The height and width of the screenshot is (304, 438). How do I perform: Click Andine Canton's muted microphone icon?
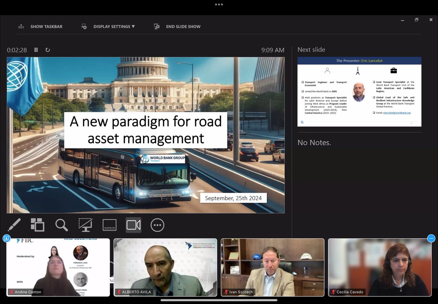tap(12, 292)
